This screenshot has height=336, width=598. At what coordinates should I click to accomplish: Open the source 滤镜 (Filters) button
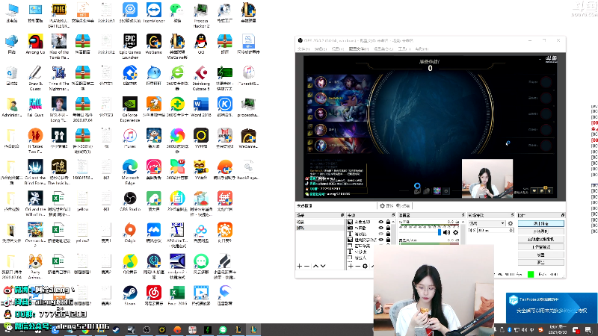pos(403,206)
